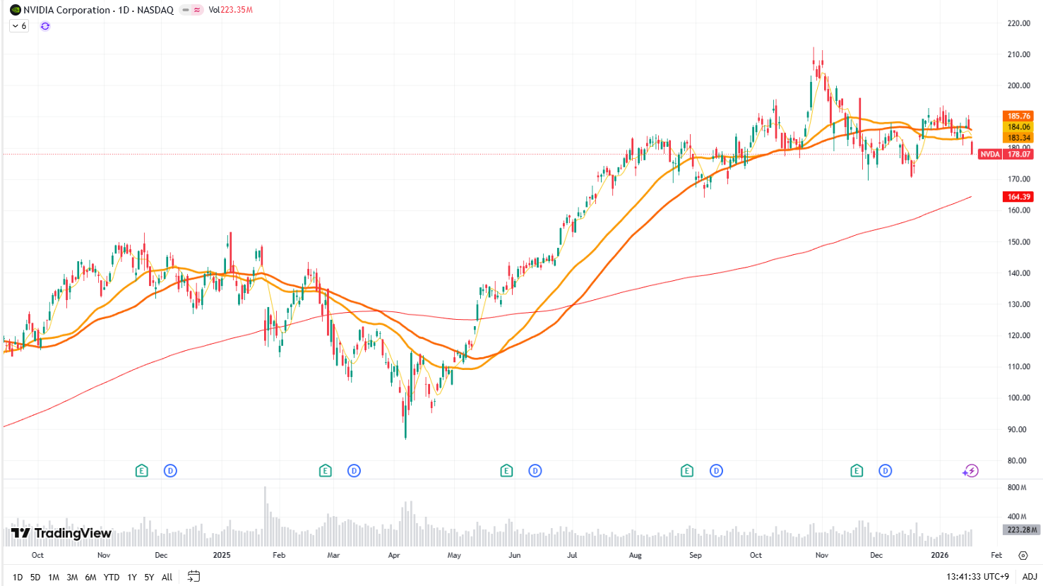Click the pink approximate-equals pill icon

(x=197, y=10)
